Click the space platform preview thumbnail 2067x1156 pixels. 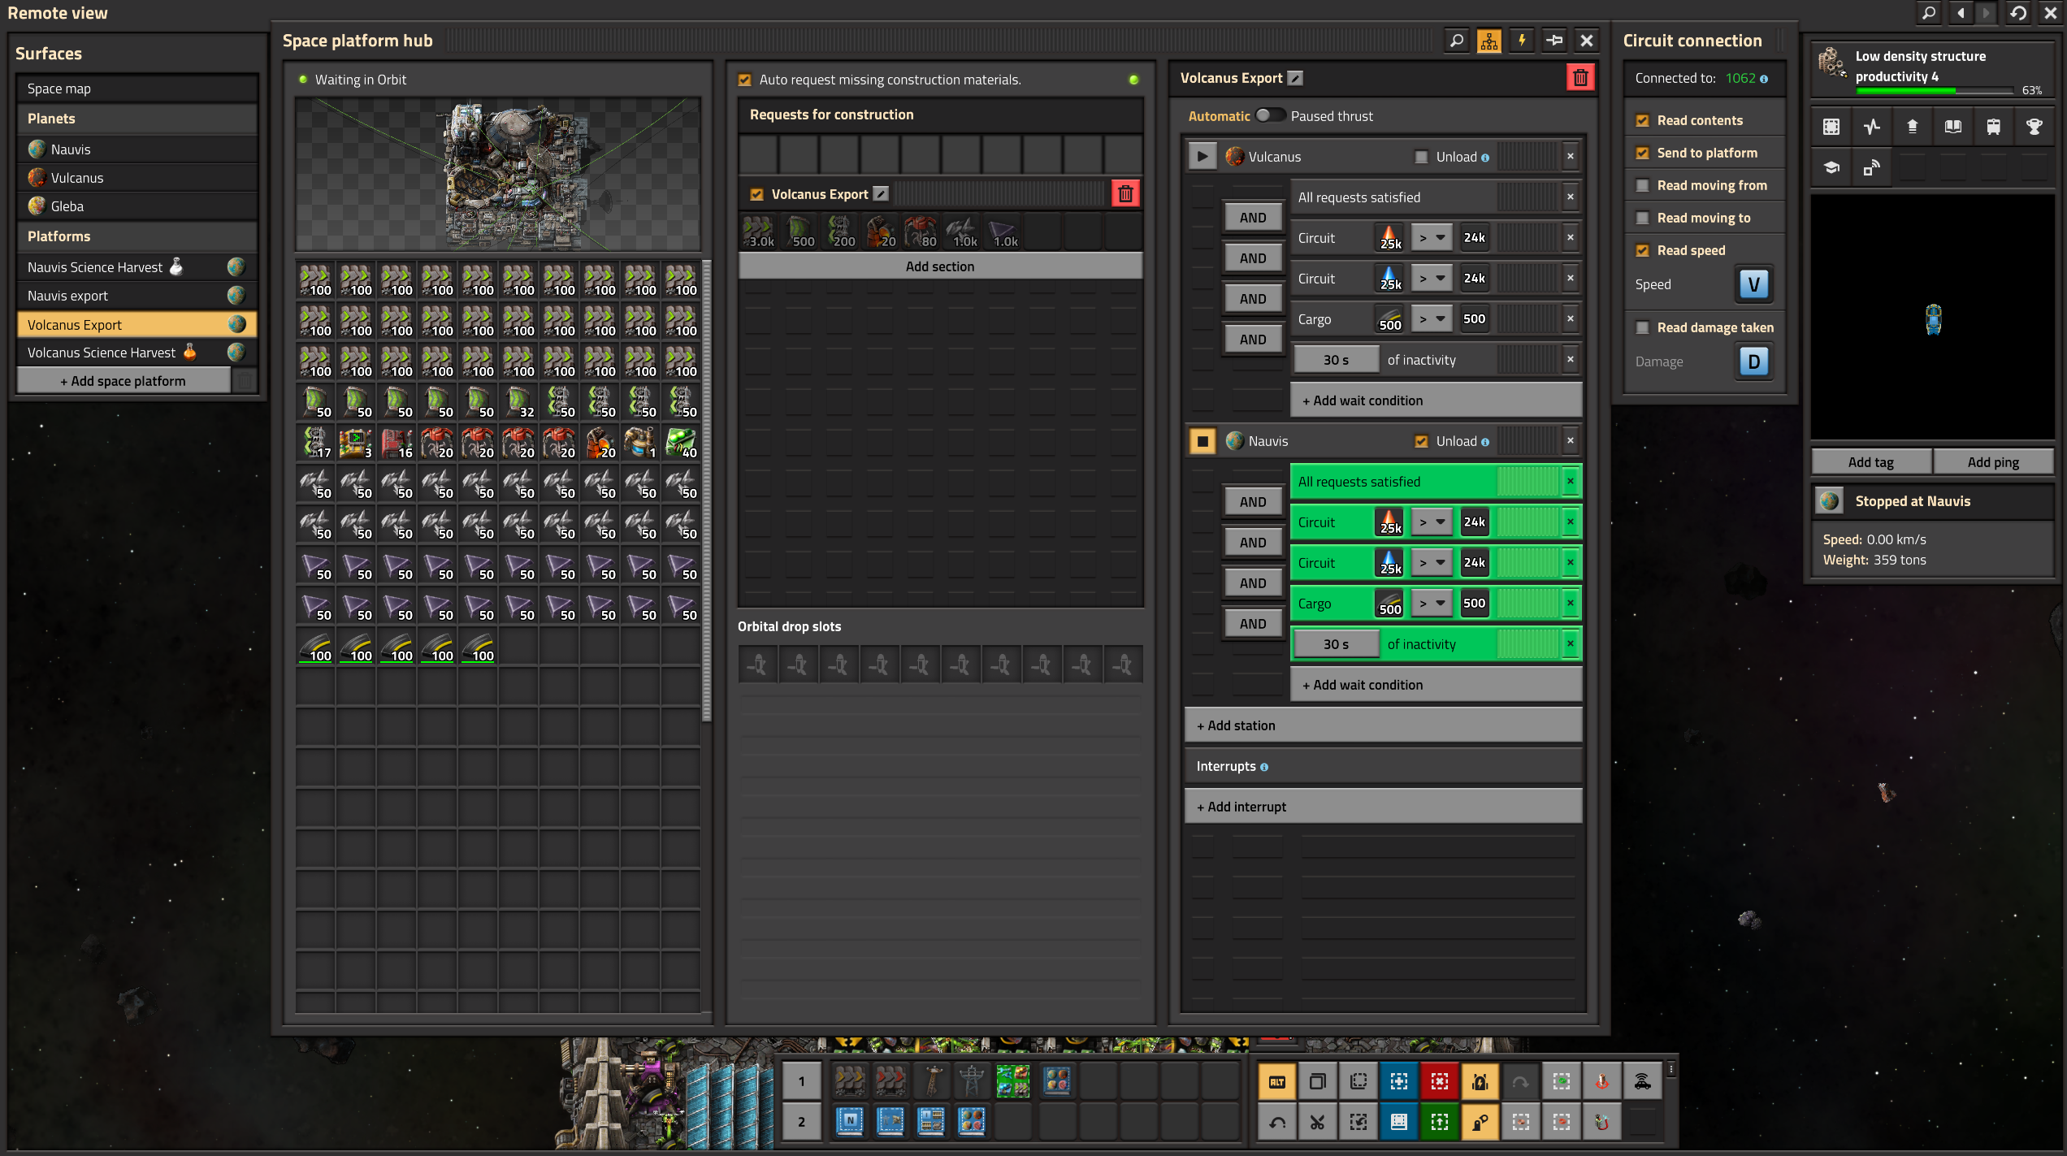[498, 175]
